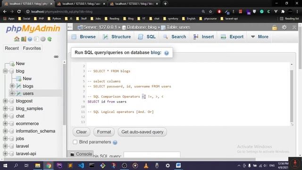The image size is (302, 170).
Task: Click the log out icon in sidebar
Action: pos(23,39)
